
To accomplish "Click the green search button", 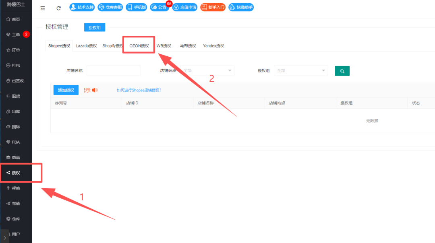I will pos(342,71).
